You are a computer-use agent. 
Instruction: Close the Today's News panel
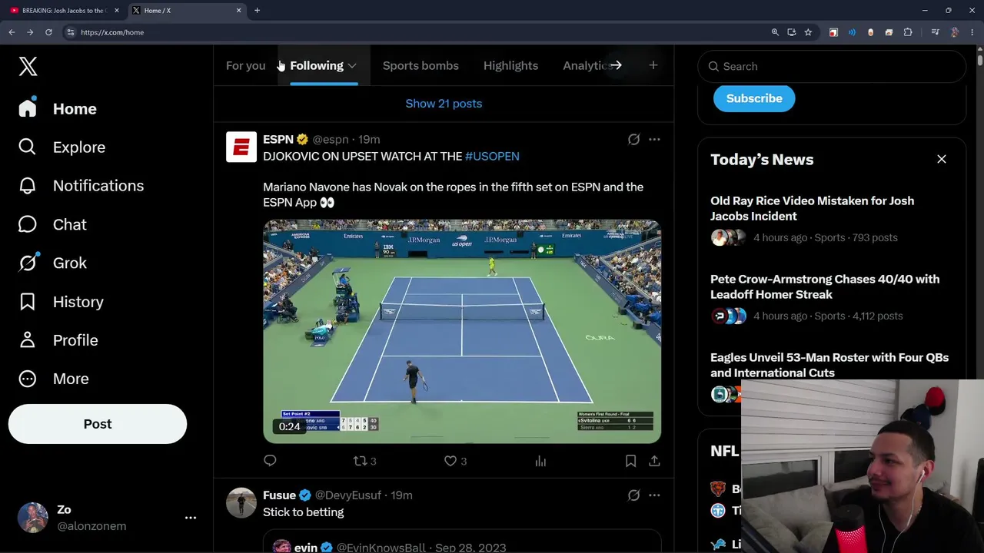[x=942, y=159]
